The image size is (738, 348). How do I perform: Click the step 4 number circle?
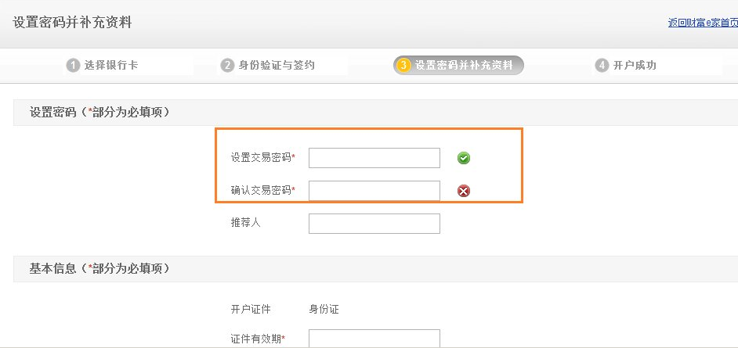602,66
